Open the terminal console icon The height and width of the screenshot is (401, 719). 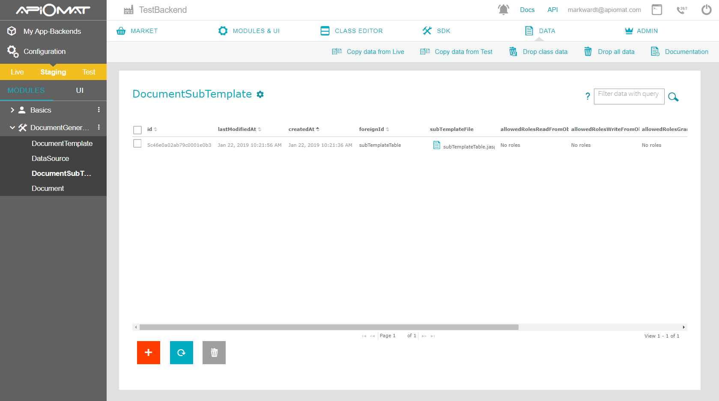pos(657,9)
